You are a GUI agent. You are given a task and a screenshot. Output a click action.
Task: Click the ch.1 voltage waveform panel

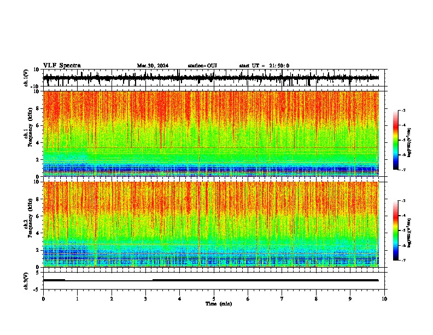(213, 78)
